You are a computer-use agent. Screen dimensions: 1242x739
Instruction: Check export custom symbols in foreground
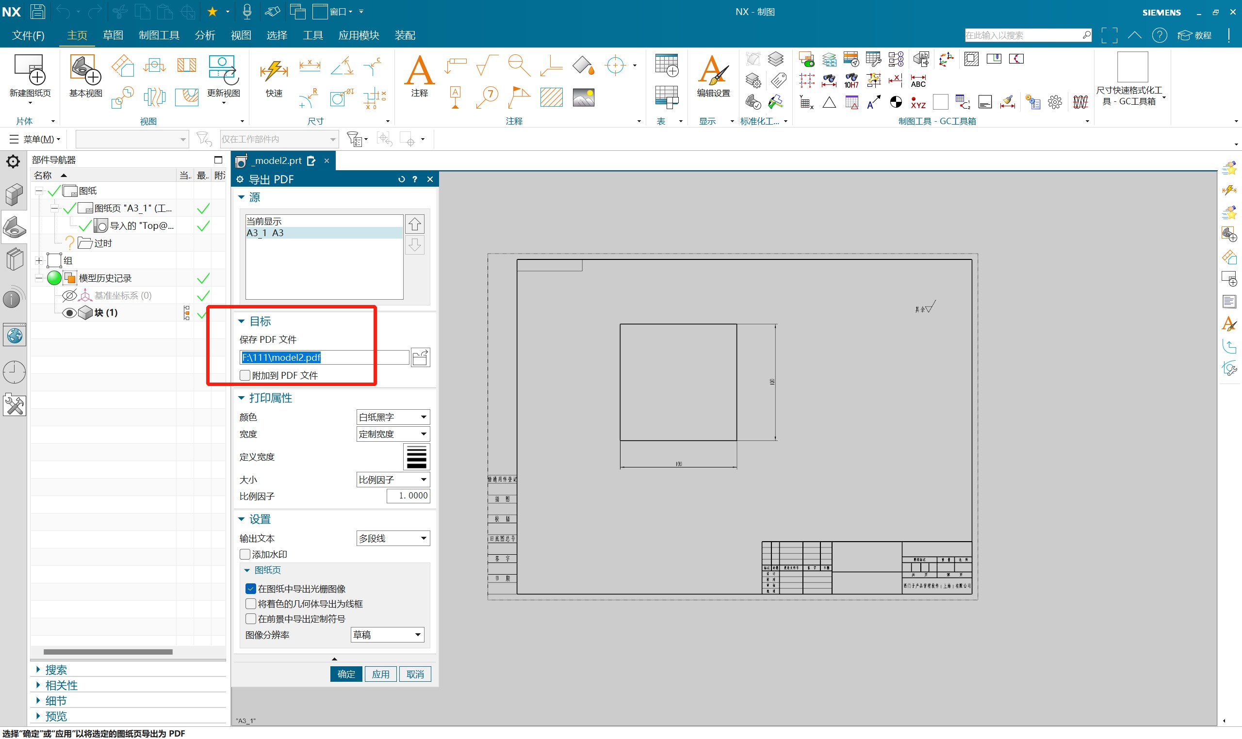[251, 619]
